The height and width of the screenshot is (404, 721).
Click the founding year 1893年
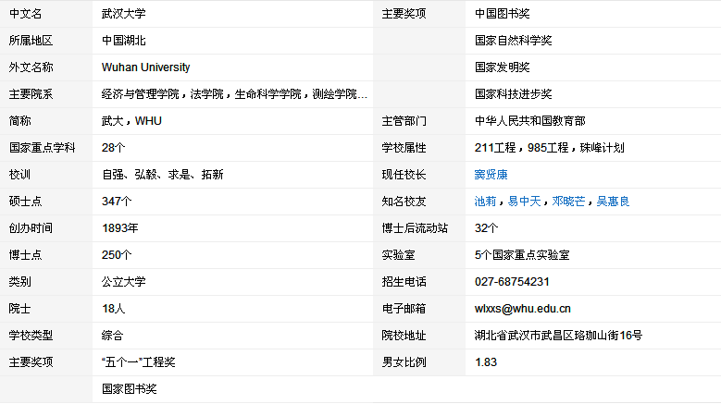(x=120, y=227)
